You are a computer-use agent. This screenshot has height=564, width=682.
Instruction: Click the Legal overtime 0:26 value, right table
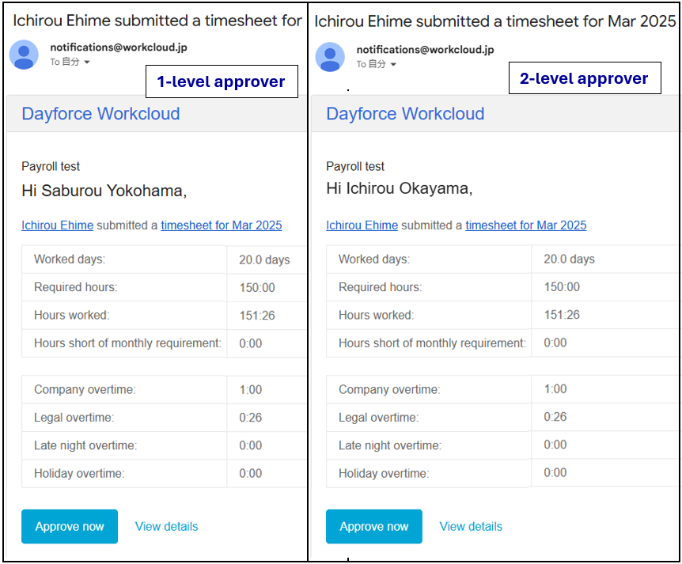555,417
